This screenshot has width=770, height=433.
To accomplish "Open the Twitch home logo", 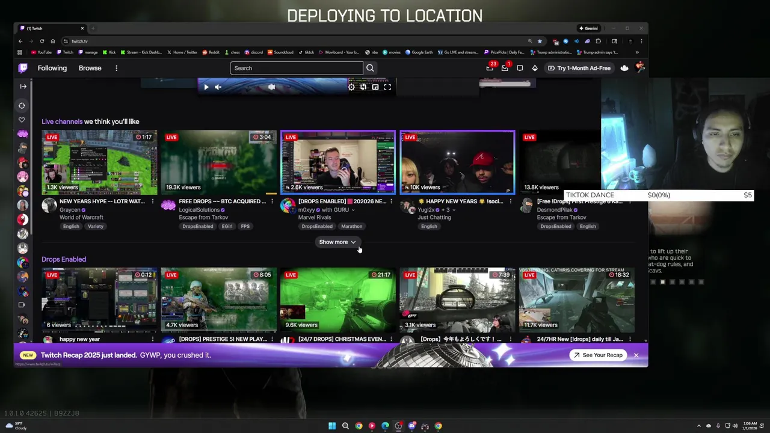I will click(x=23, y=68).
